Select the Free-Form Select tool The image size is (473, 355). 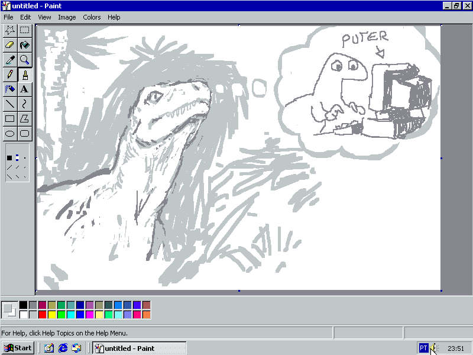[9, 30]
